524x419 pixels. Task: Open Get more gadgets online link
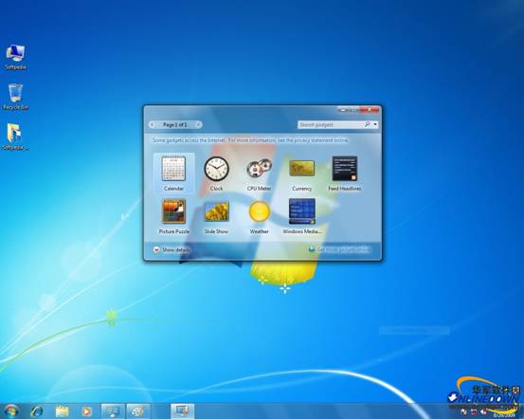339,249
